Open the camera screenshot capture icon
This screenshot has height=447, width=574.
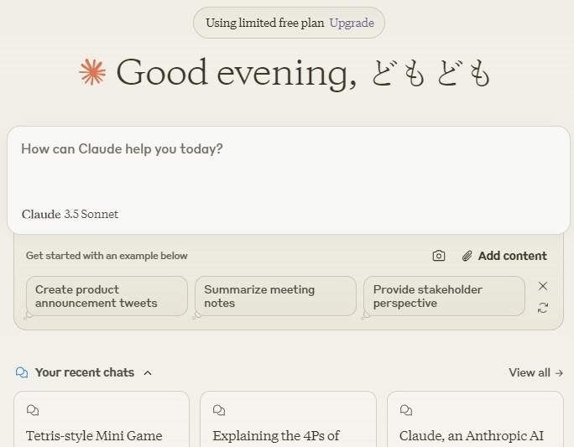tap(439, 256)
